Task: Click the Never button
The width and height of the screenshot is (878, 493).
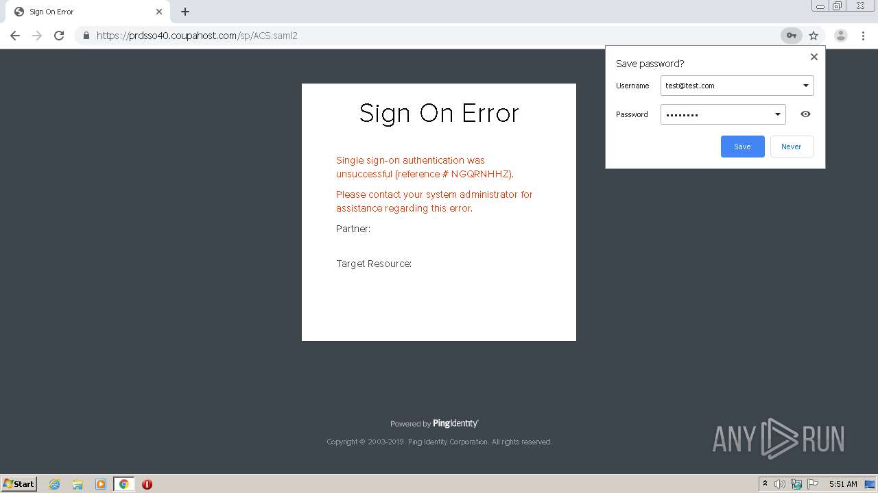Action: click(792, 147)
